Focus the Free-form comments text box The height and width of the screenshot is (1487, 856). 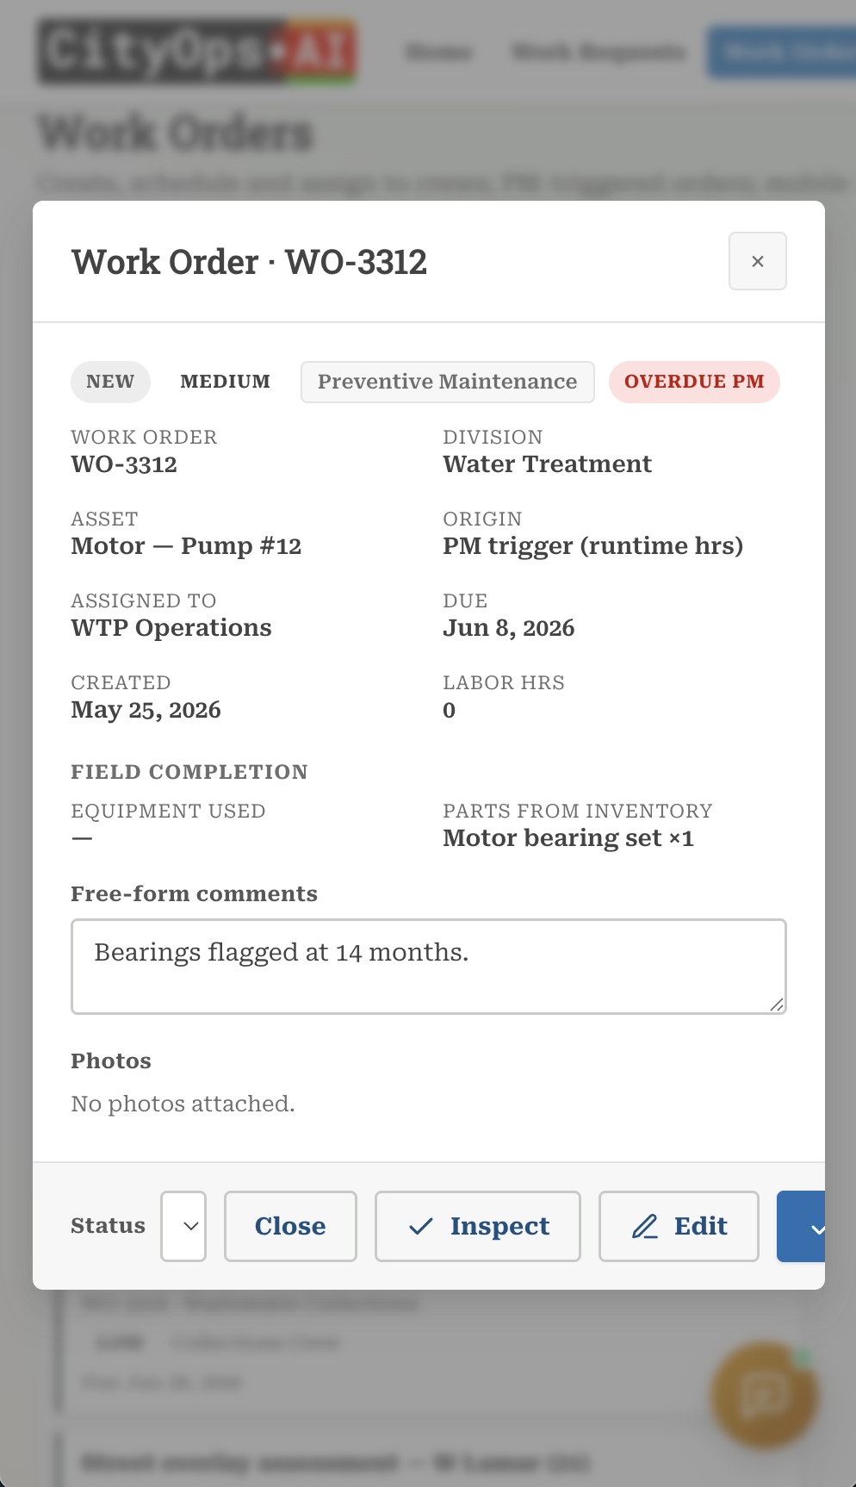click(429, 966)
